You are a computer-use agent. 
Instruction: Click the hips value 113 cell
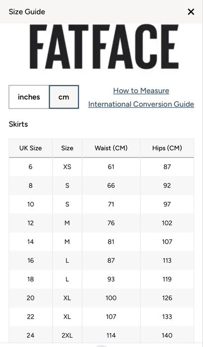click(x=167, y=260)
